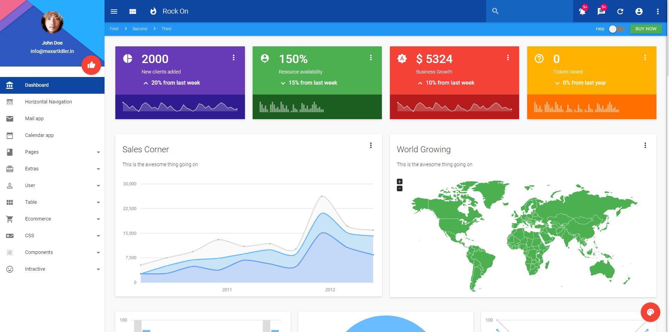Open Sales Corner options menu
This screenshot has height=332, width=669.
click(x=371, y=145)
